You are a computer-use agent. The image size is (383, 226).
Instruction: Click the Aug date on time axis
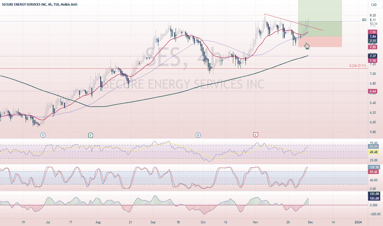98,222
